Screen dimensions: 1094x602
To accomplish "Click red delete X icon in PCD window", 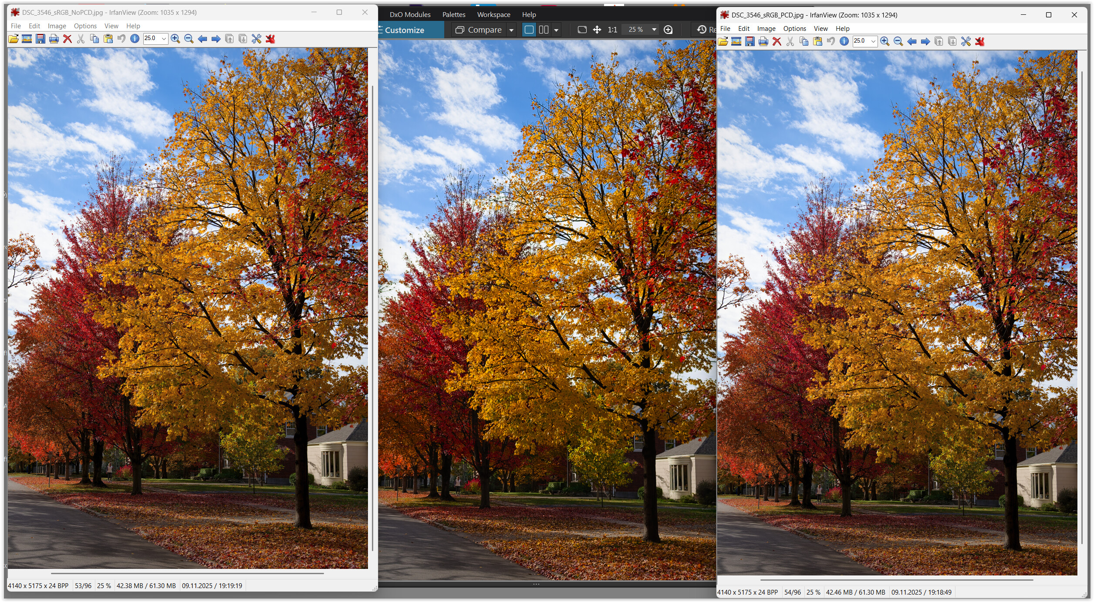I will tap(777, 42).
